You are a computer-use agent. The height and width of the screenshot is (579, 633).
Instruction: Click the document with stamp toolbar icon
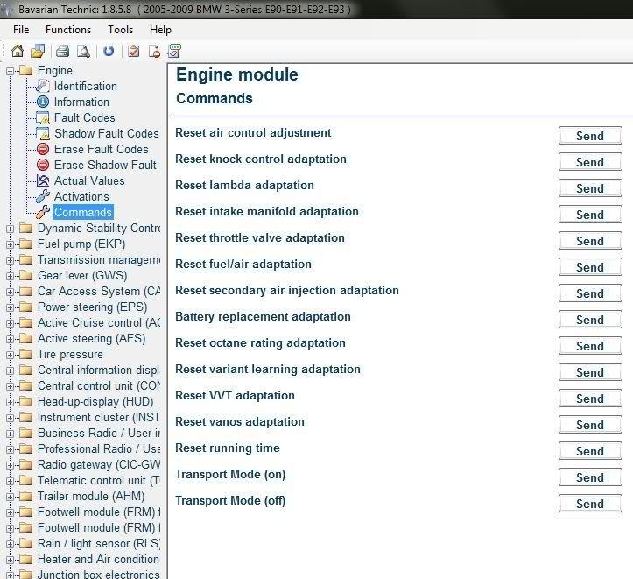154,52
